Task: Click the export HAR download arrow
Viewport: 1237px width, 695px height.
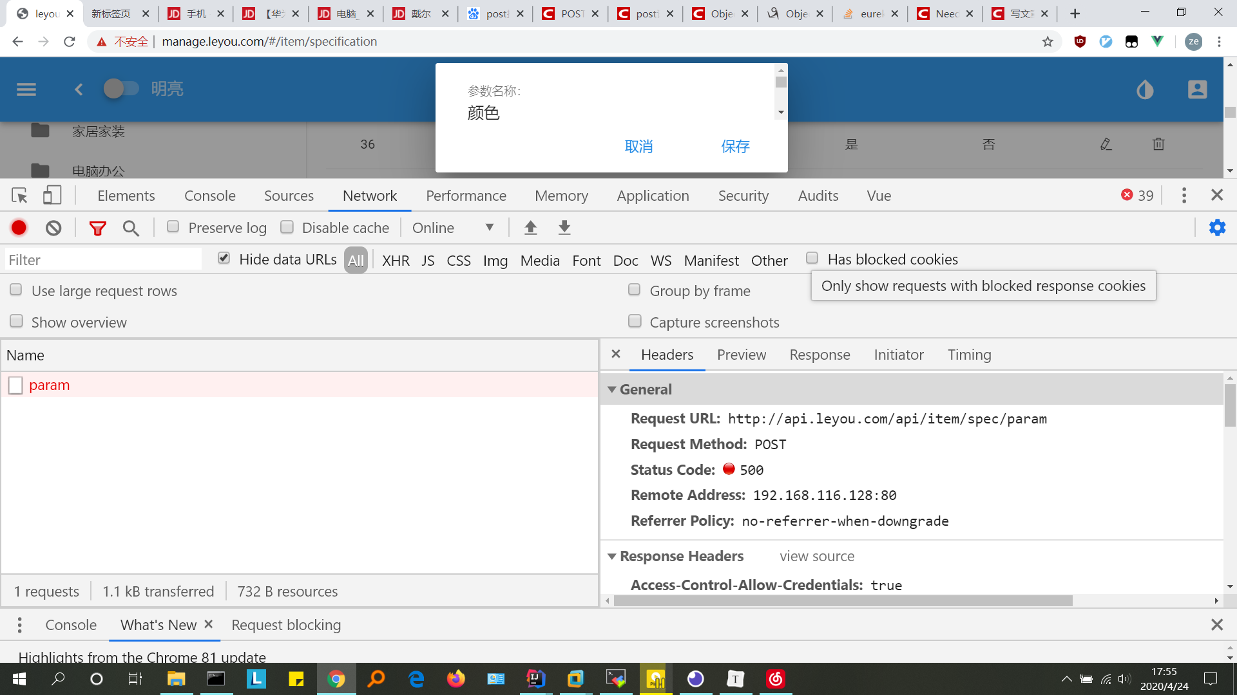Action: [x=564, y=228]
